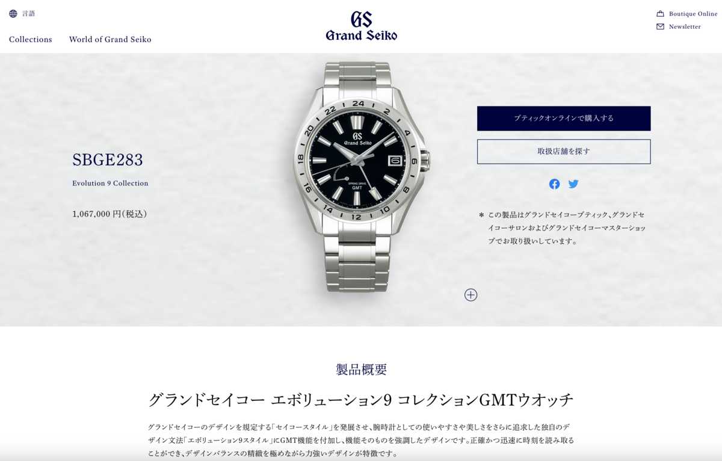
Task: Click the globe language icon
Action: click(13, 14)
